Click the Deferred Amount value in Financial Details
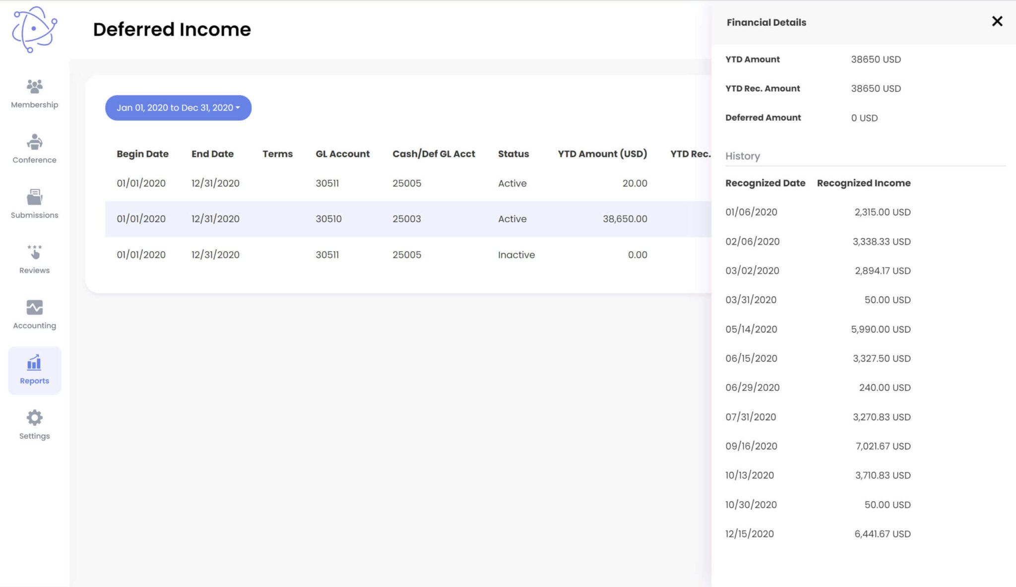Viewport: 1016px width, 587px height. coord(864,118)
